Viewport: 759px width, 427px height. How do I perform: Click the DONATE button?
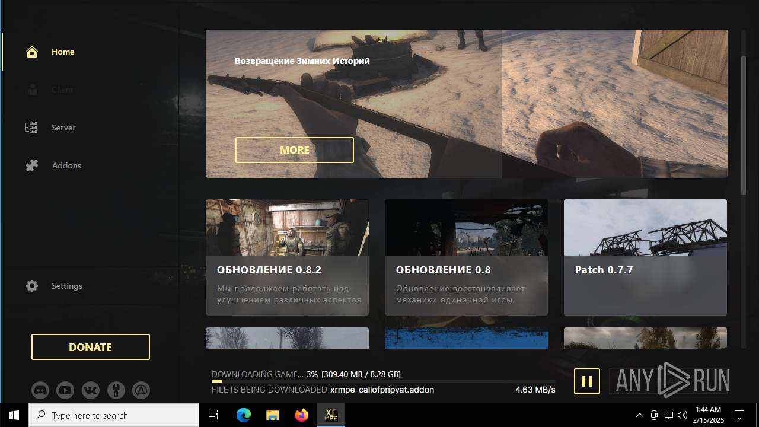tap(91, 347)
